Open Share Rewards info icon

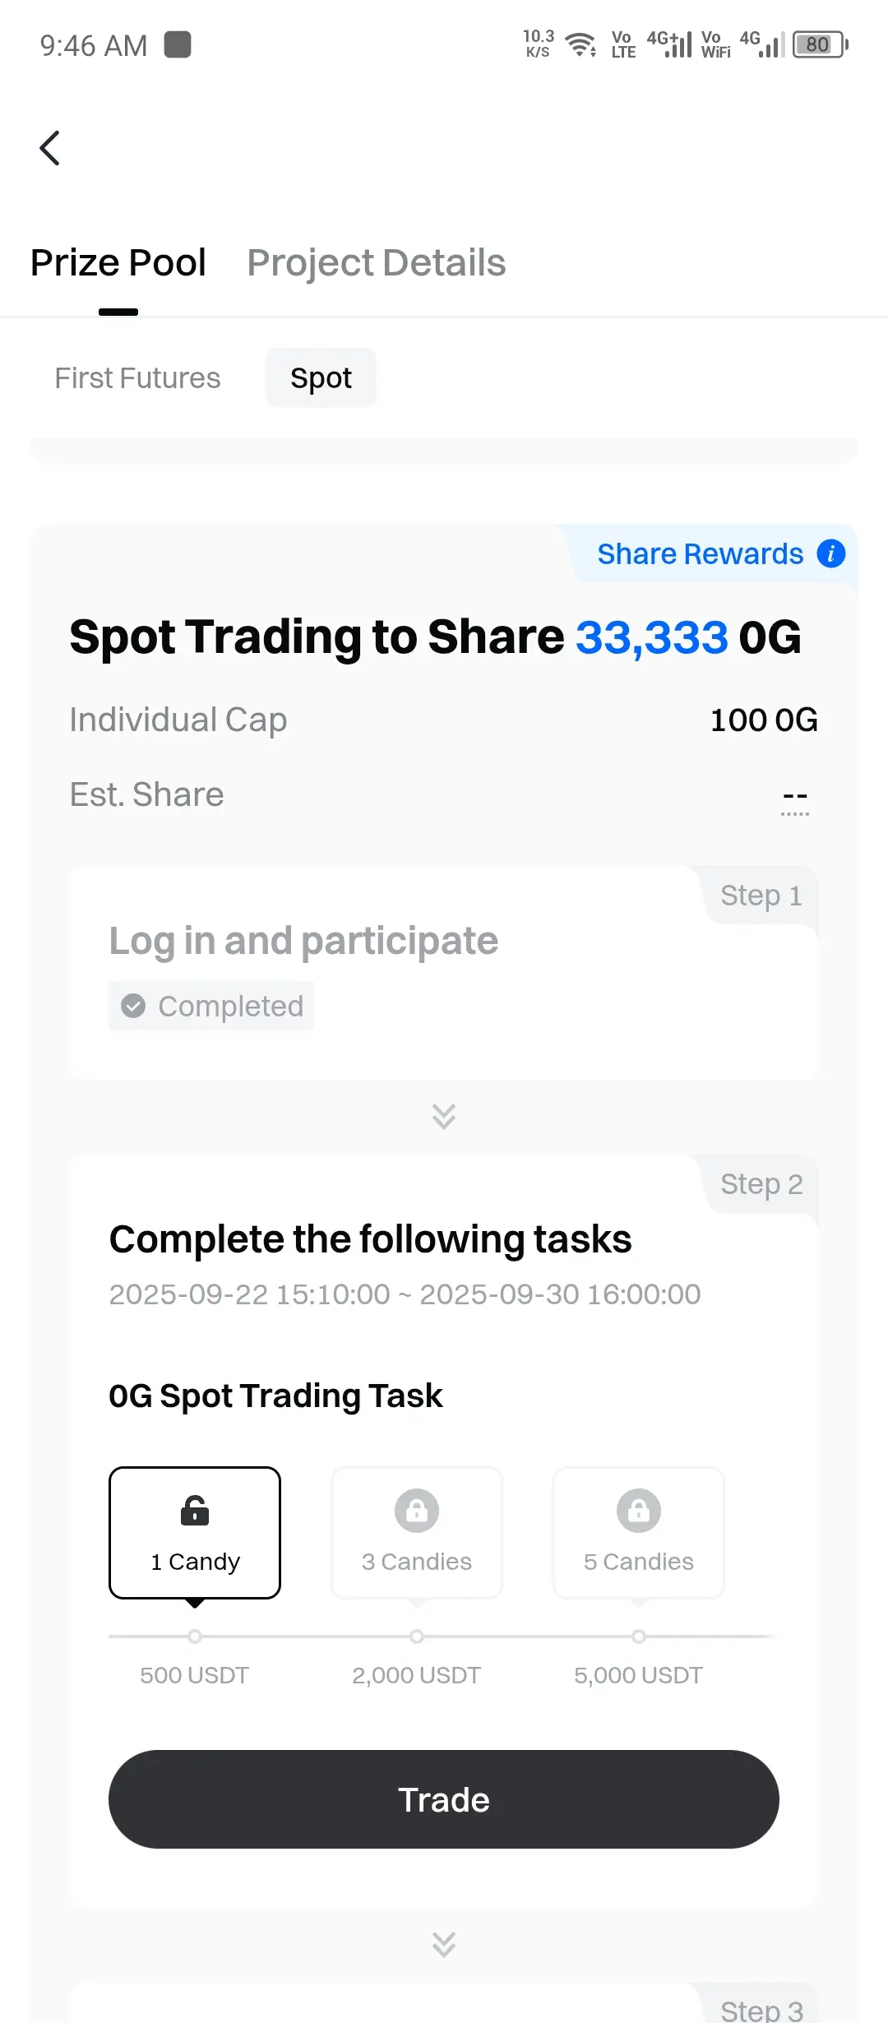(831, 553)
